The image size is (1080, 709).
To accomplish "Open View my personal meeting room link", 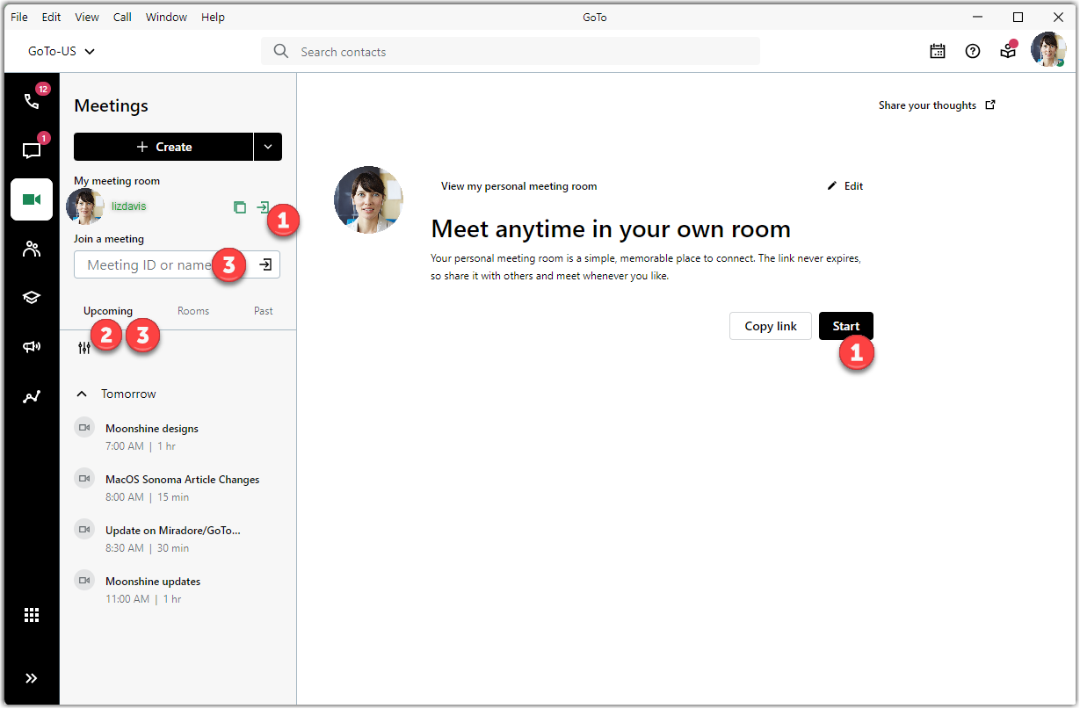I will pyautogui.click(x=518, y=186).
